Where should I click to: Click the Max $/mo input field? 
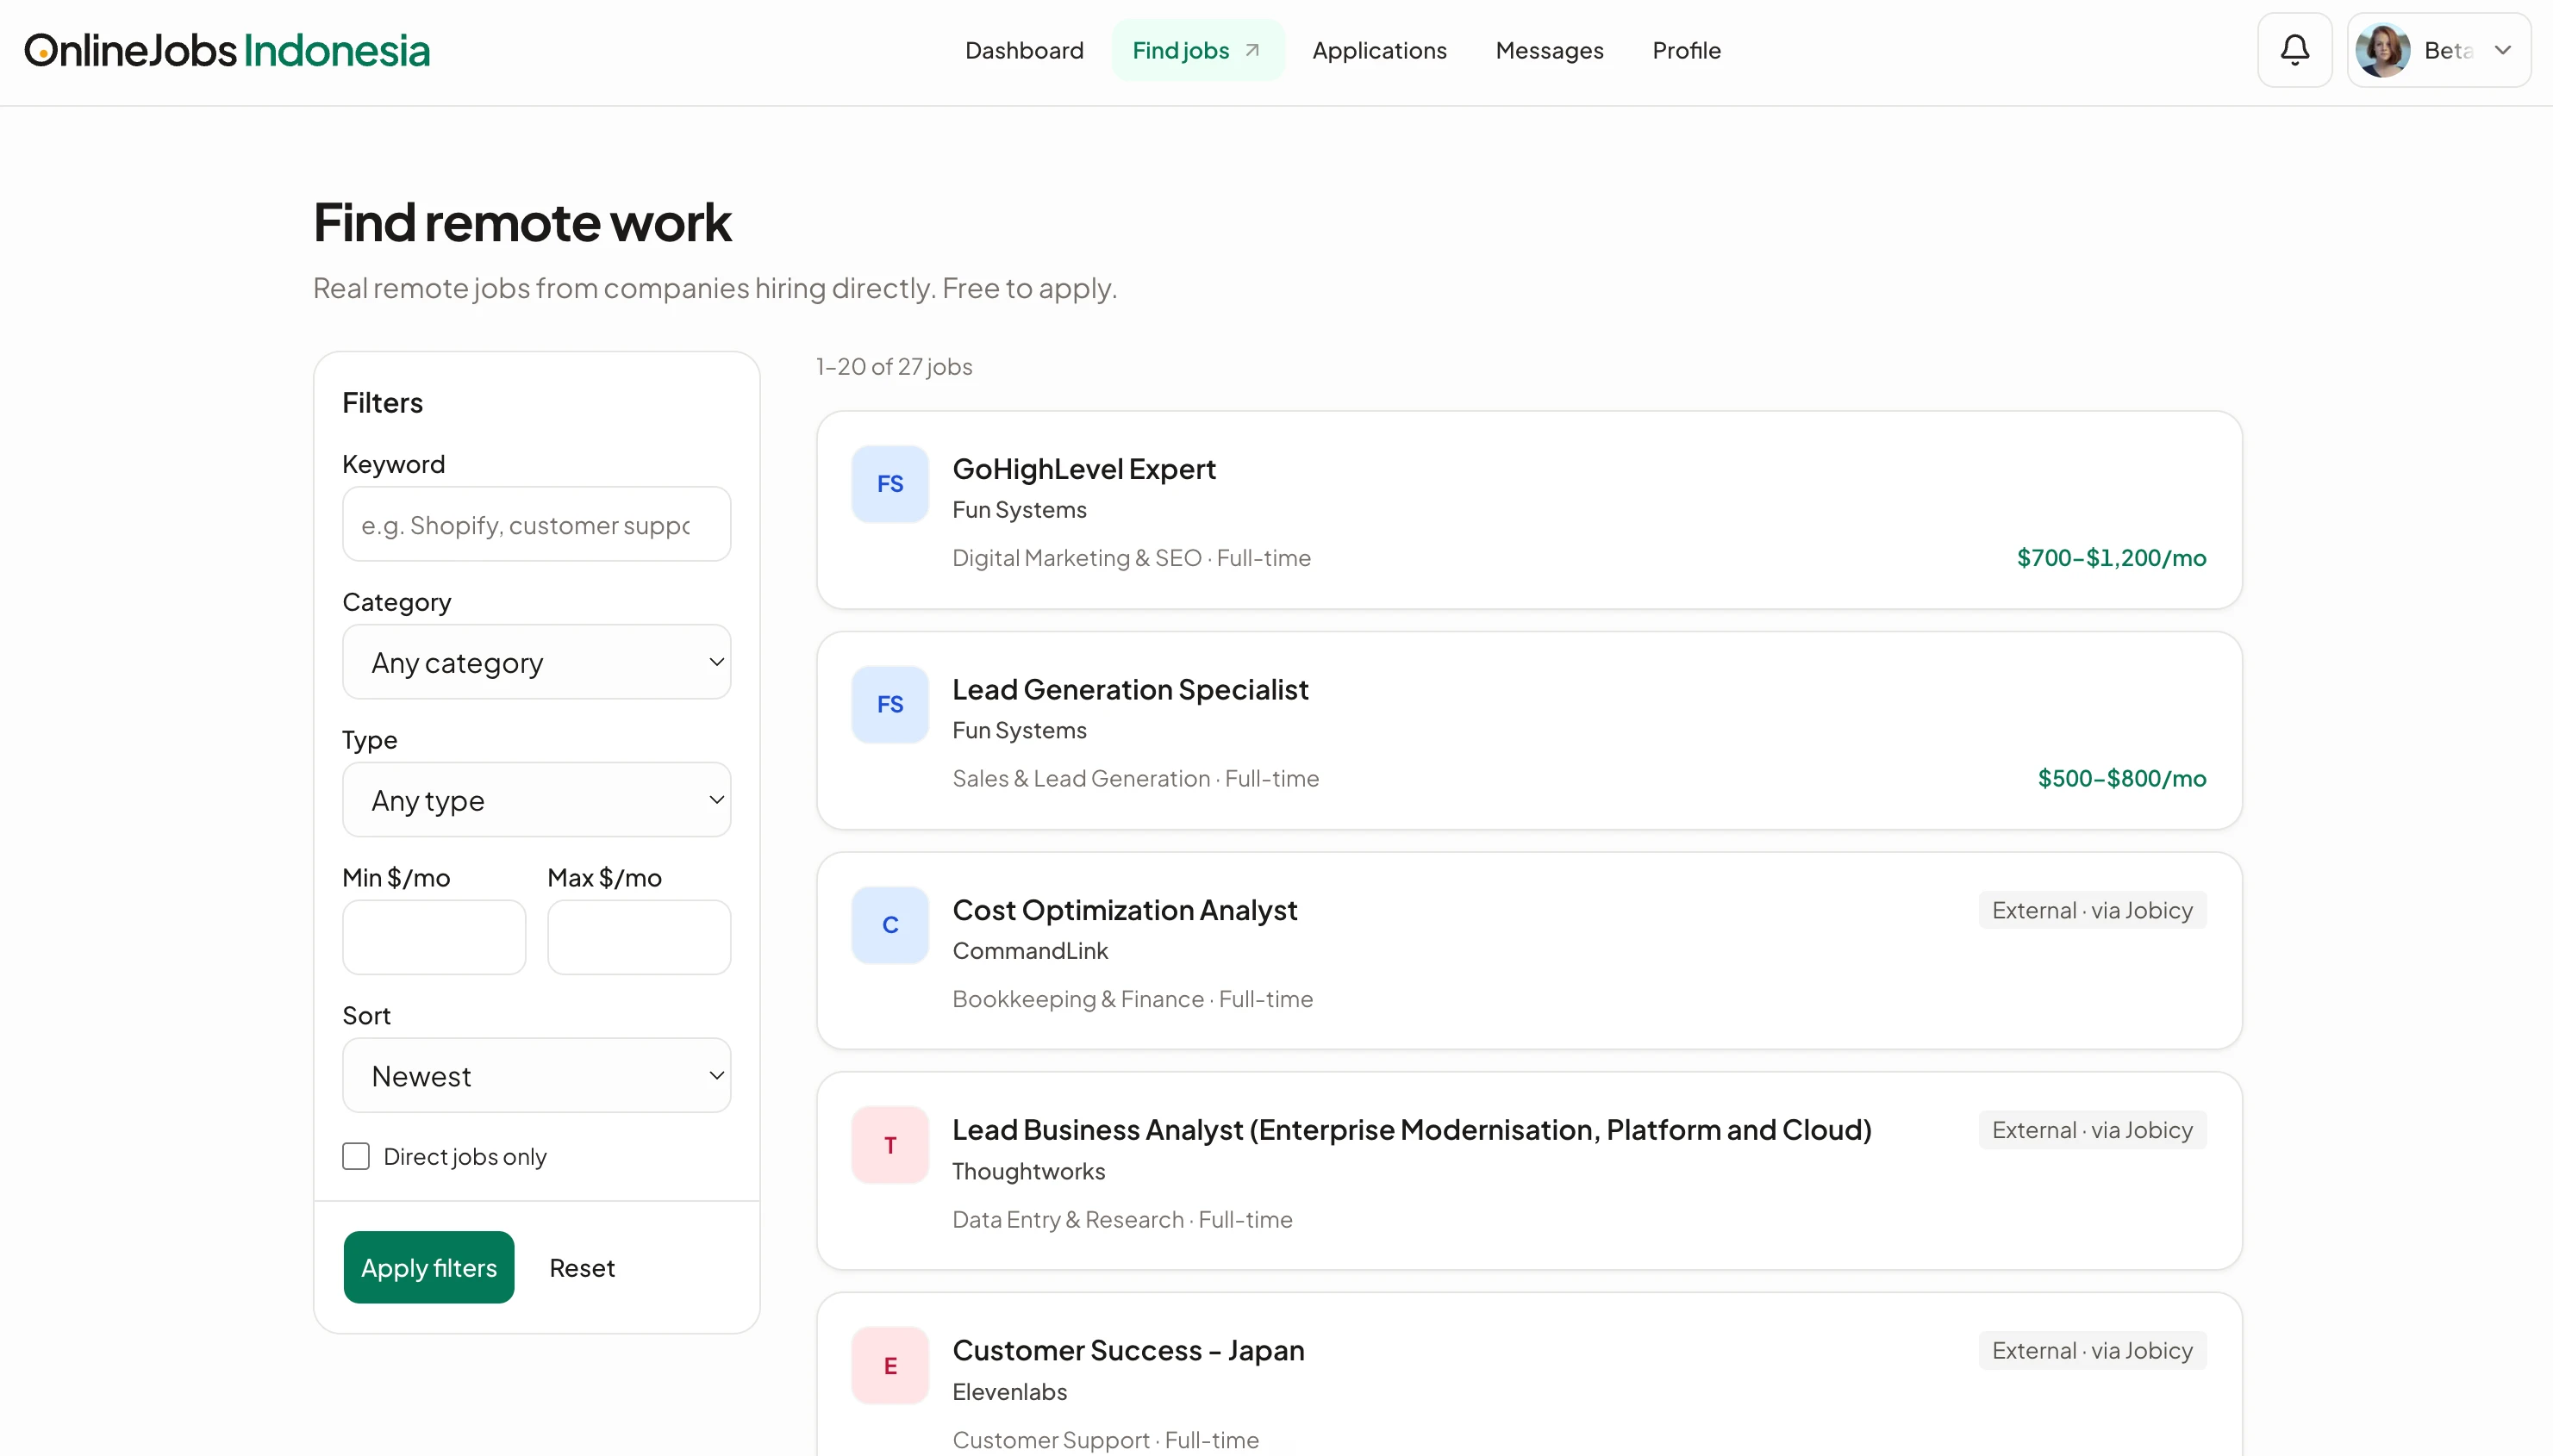[640, 937]
